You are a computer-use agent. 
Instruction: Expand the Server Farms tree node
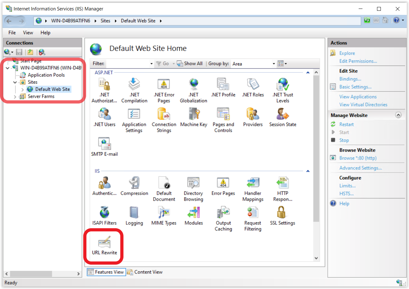pyautogui.click(x=15, y=97)
